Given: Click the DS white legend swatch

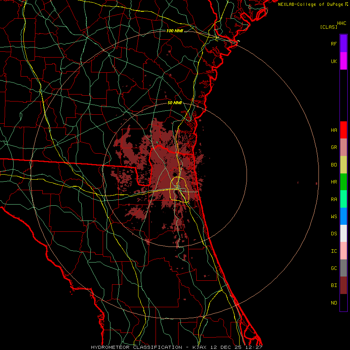Looking at the screenshot, I should pos(343,233).
